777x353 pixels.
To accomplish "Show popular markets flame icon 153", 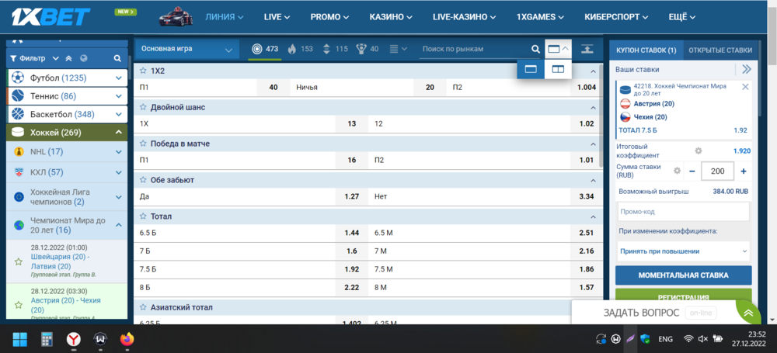I will point(300,49).
